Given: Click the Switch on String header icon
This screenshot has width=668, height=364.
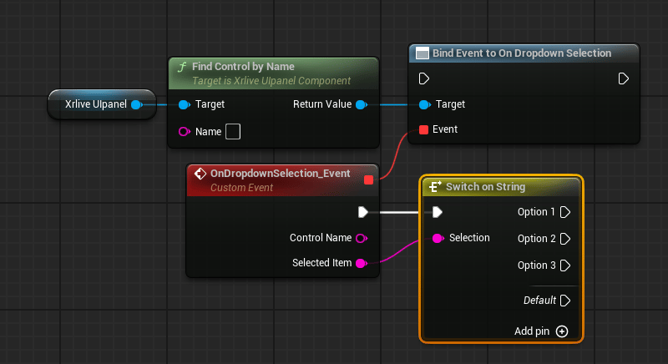Looking at the screenshot, I should click(435, 187).
